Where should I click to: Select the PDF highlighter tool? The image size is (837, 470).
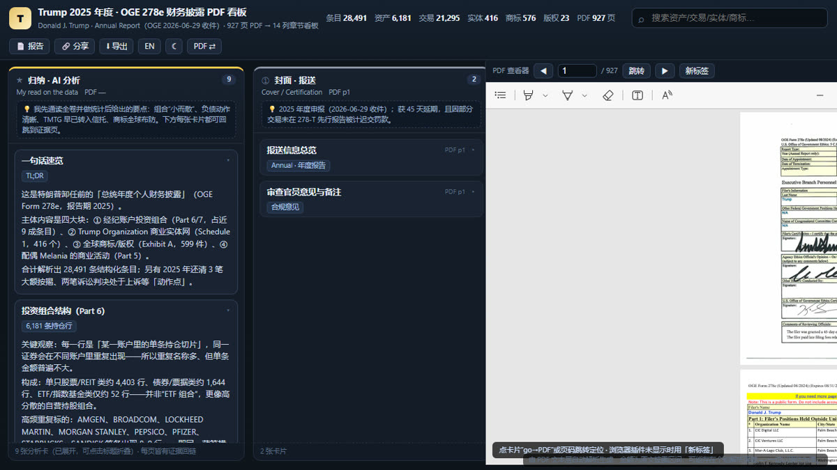pos(529,95)
